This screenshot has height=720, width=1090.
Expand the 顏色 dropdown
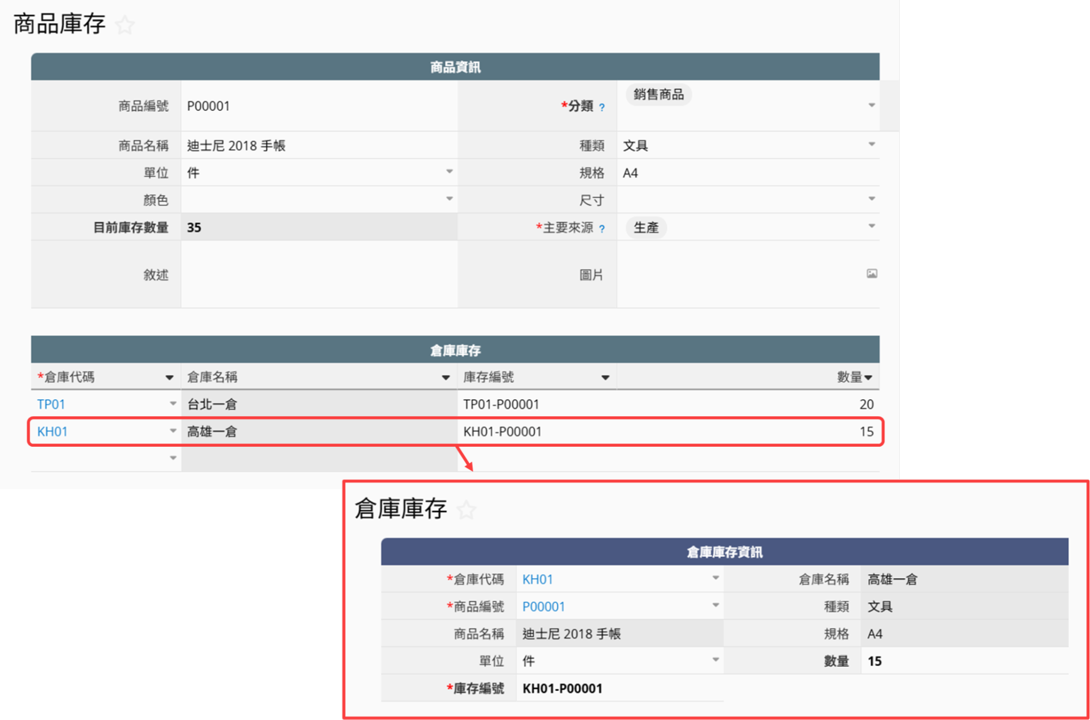[x=449, y=199]
